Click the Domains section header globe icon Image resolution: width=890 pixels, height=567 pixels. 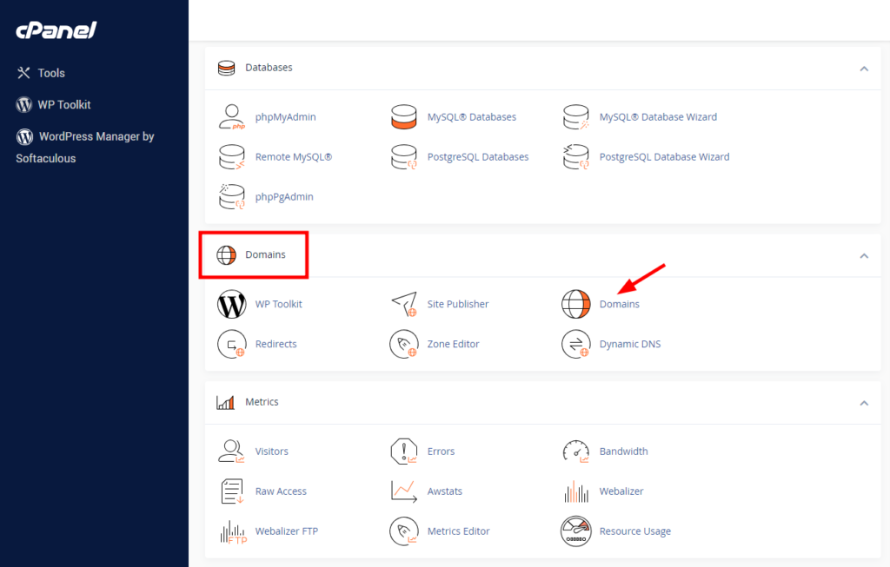coord(227,255)
